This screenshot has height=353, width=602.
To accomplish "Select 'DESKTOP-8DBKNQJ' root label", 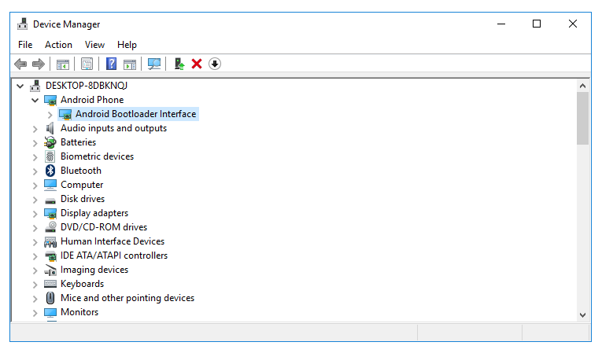I will [87, 86].
